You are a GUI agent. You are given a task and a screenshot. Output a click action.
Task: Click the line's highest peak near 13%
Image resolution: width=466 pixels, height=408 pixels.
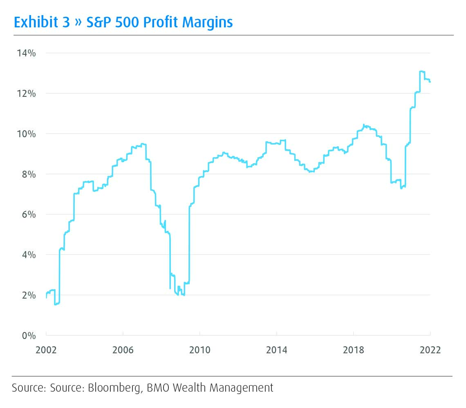coord(422,71)
